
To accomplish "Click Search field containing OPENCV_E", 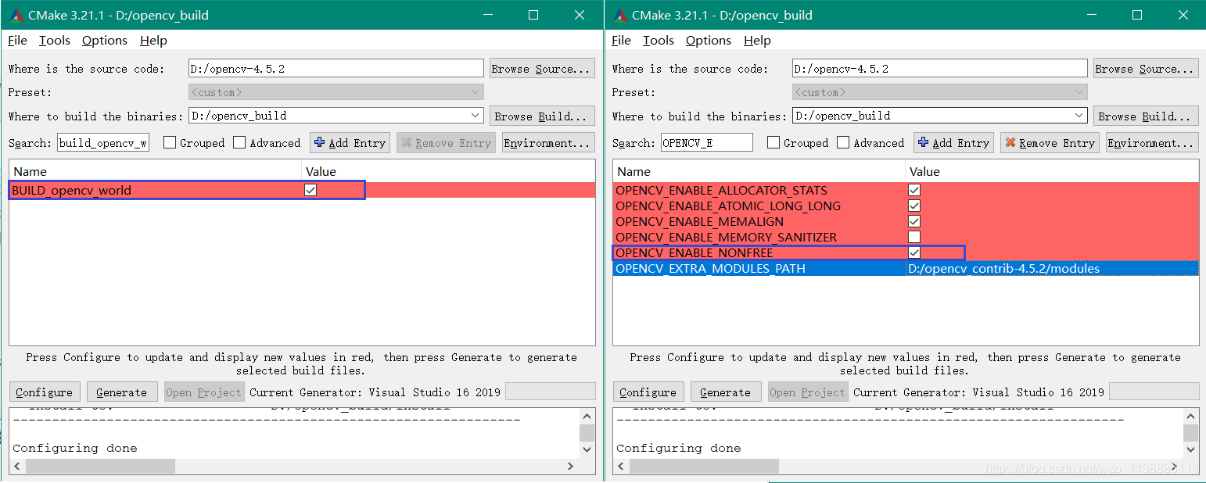I will click(707, 143).
